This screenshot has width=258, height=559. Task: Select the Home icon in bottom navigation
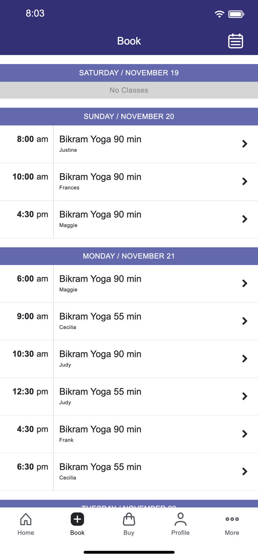pyautogui.click(x=25, y=523)
